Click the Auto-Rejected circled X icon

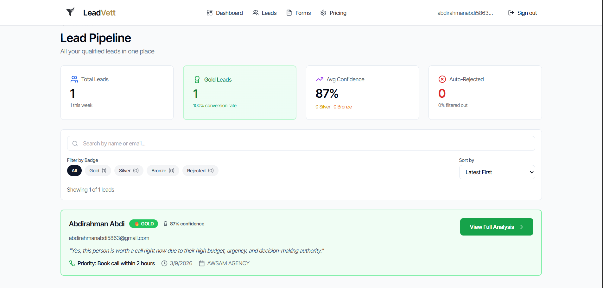pyautogui.click(x=442, y=79)
